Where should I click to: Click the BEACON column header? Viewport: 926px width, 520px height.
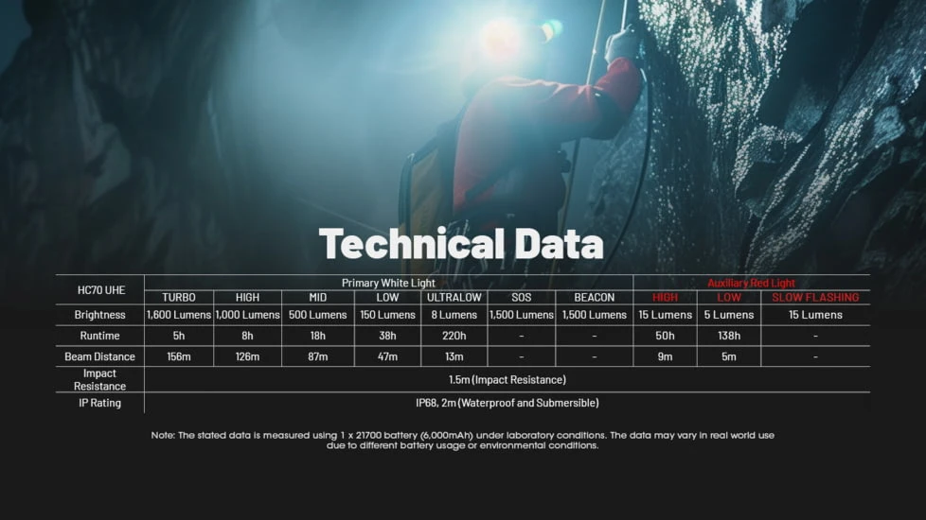595,298
